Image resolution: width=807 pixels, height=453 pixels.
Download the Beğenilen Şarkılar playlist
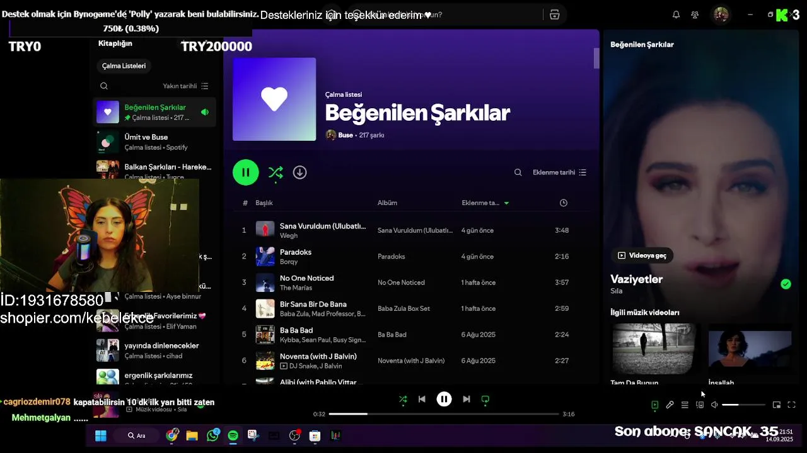300,172
